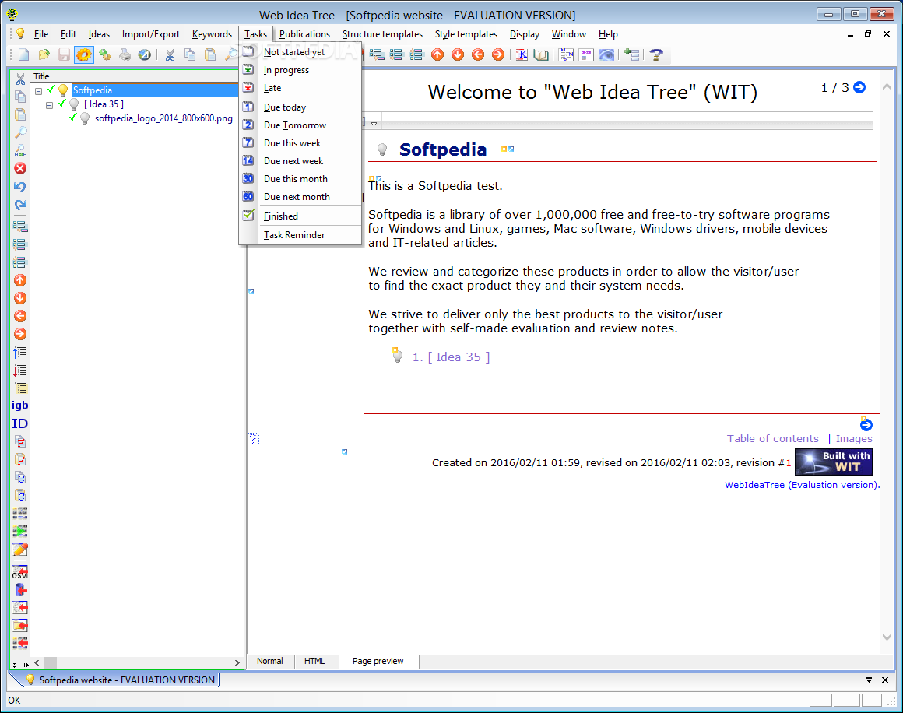
Task: Collapse the [ Idea 35 ] tree node
Action: (50, 105)
